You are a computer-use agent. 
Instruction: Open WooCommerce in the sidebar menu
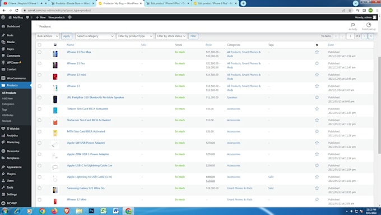[16, 78]
